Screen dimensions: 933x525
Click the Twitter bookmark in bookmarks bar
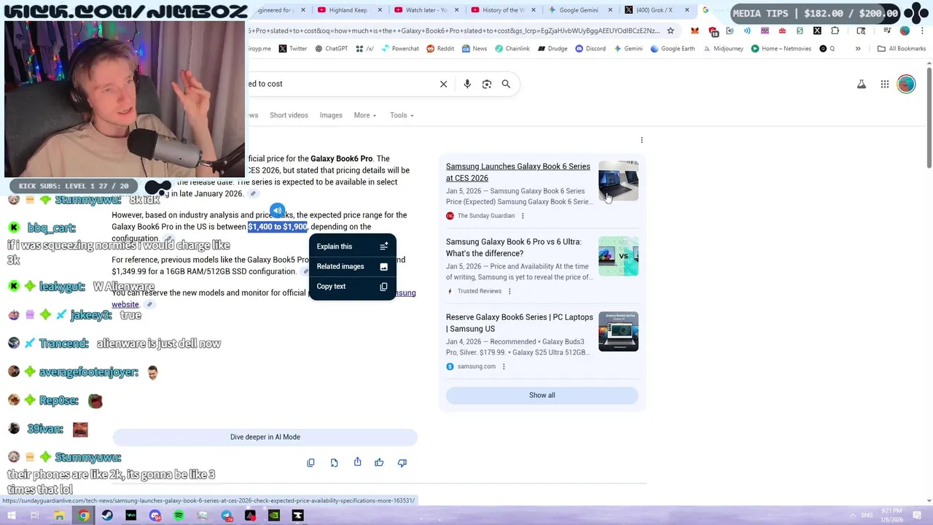pyautogui.click(x=292, y=49)
